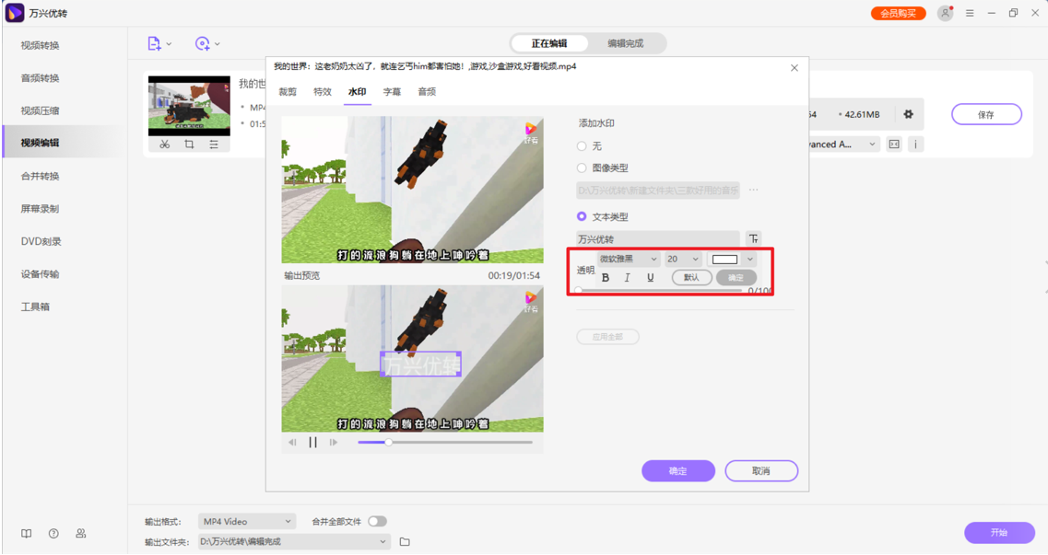
Task: Switch to the 正在编辑 tab
Action: (549, 43)
